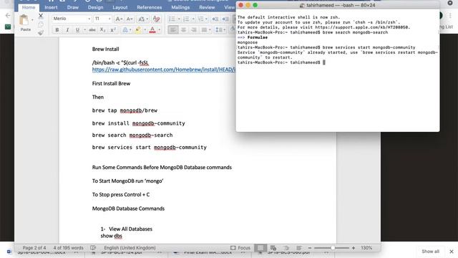
Task: Switch to the Home ribbon tab
Action: click(29, 7)
